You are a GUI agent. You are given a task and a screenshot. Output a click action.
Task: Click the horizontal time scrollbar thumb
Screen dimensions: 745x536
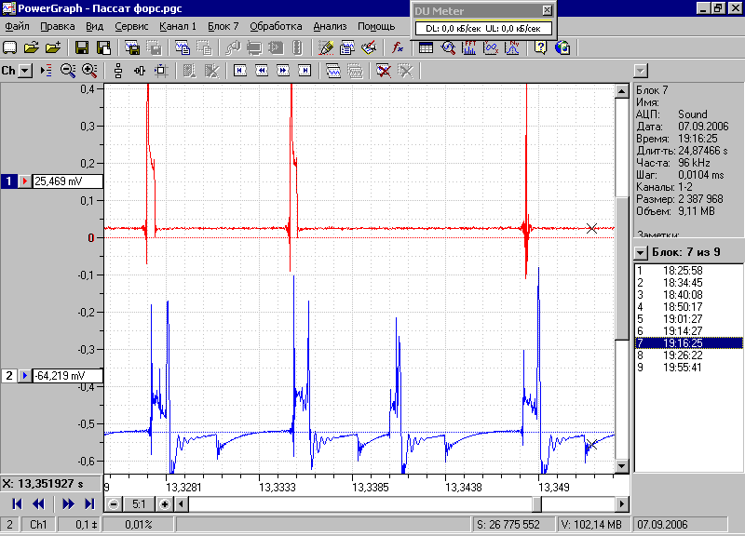point(537,503)
